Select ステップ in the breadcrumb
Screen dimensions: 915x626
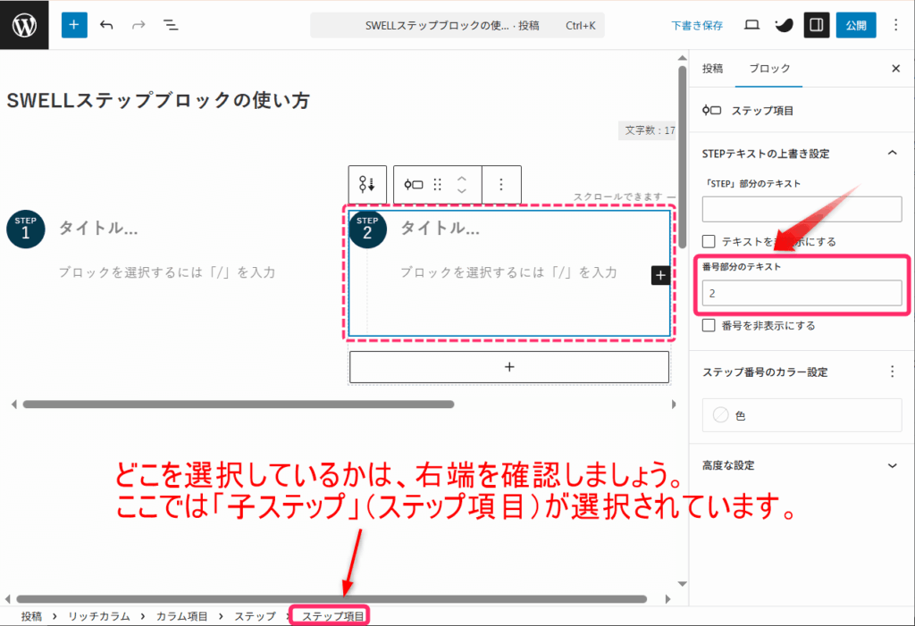[255, 616]
